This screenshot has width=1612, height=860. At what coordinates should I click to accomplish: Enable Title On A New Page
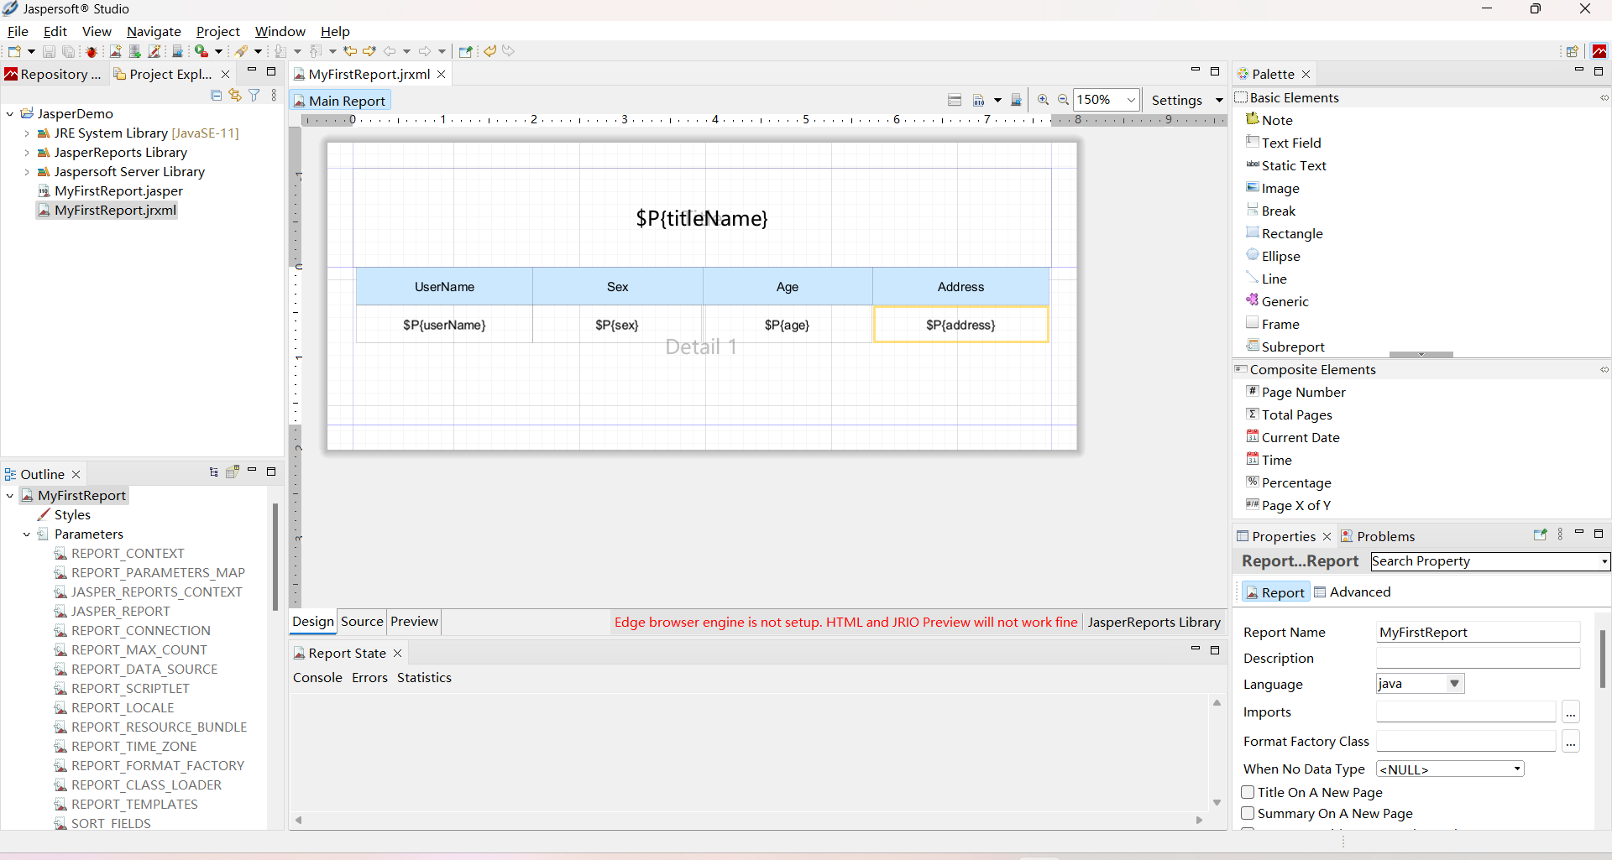coord(1248,792)
